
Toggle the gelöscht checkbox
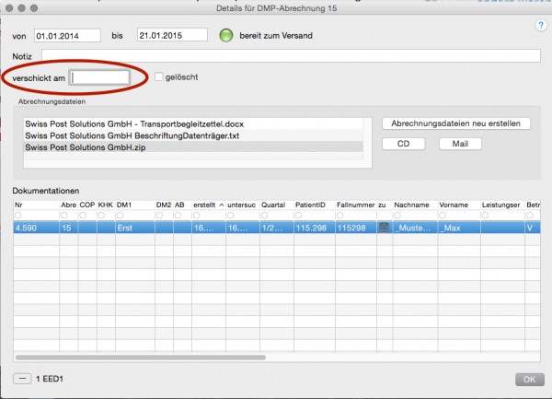tap(159, 76)
